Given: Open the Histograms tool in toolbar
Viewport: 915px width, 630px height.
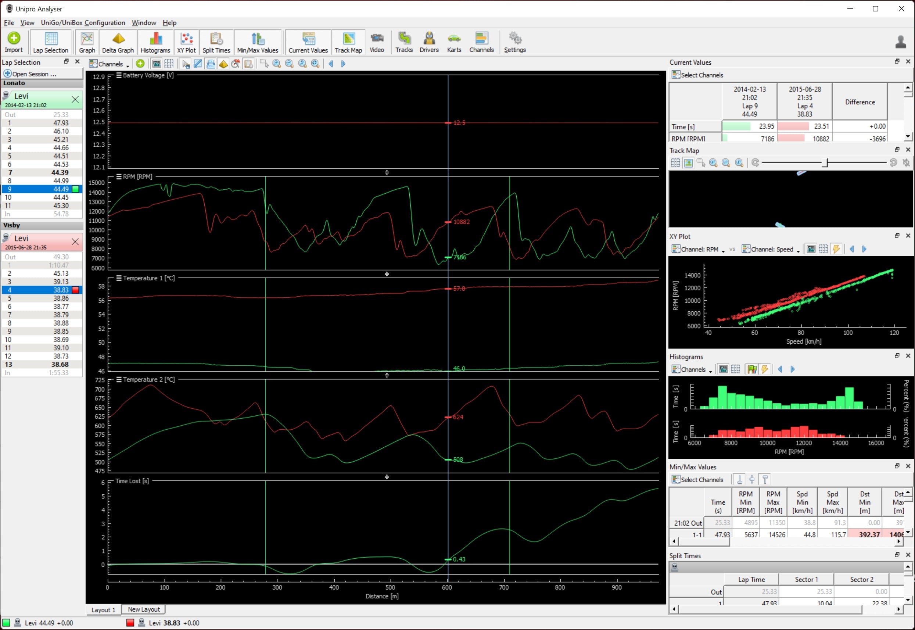Looking at the screenshot, I should (x=155, y=42).
